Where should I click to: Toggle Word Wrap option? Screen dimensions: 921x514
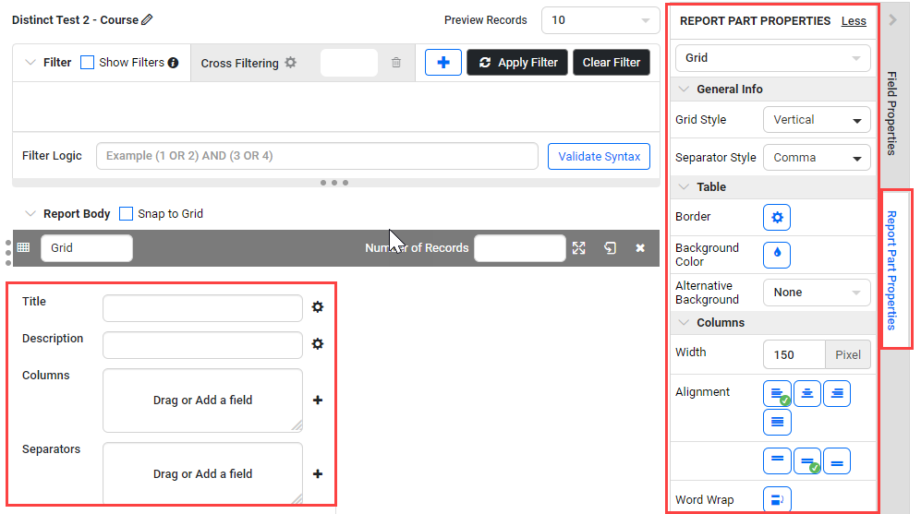tap(777, 499)
